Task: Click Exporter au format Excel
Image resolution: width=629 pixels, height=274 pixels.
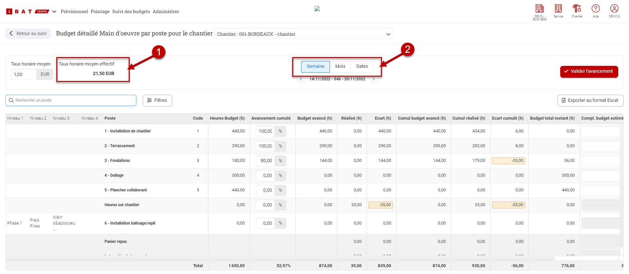Action: (x=590, y=101)
